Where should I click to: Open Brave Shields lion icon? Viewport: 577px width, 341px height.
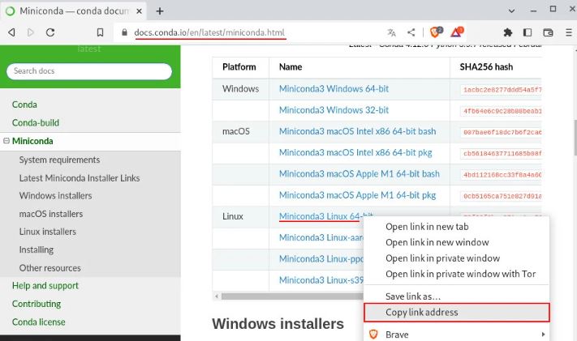(x=436, y=32)
